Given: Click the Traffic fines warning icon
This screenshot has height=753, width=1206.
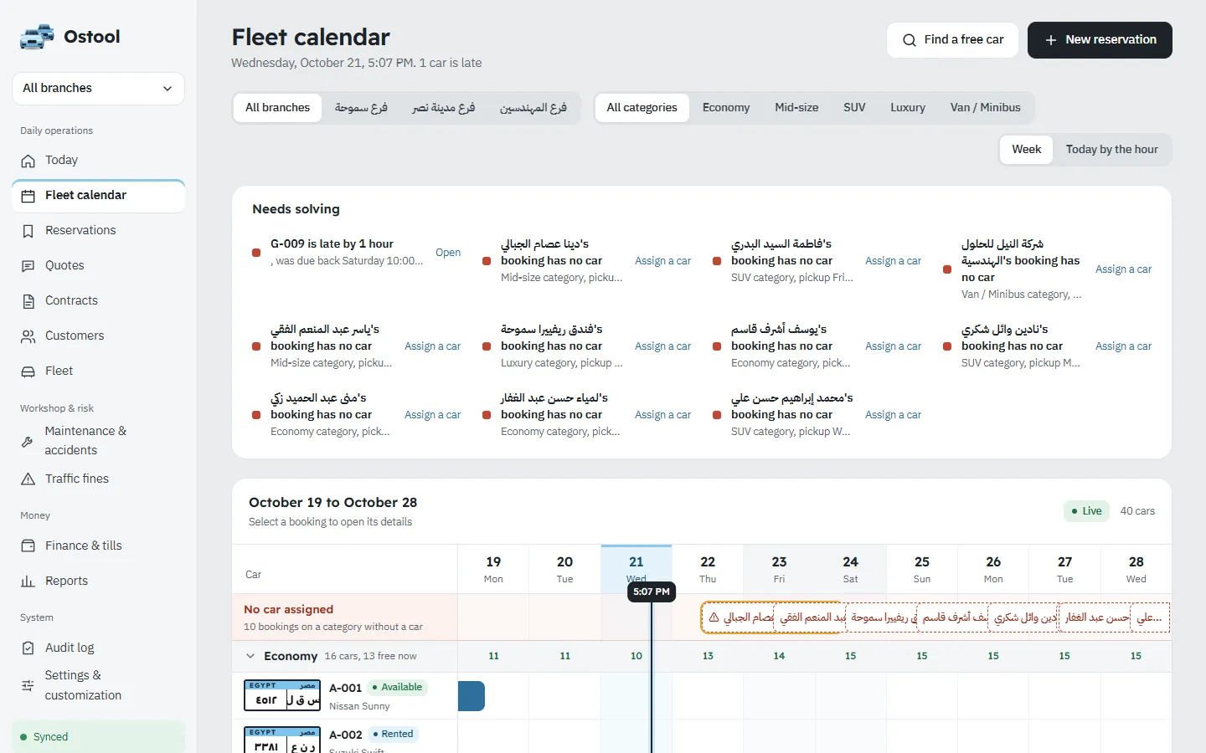Looking at the screenshot, I should tap(28, 479).
